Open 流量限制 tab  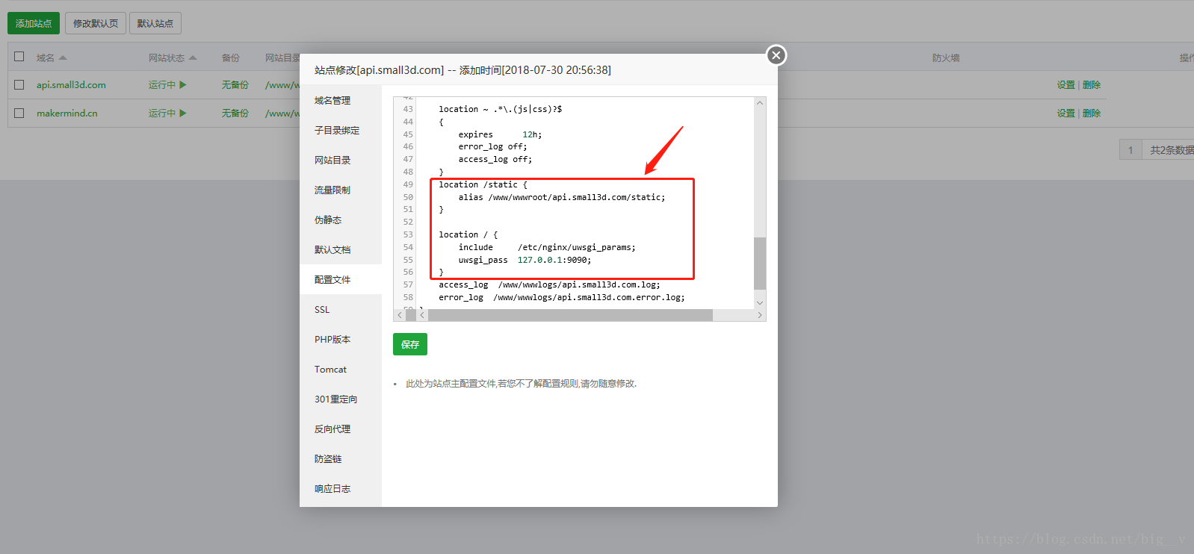click(341, 190)
